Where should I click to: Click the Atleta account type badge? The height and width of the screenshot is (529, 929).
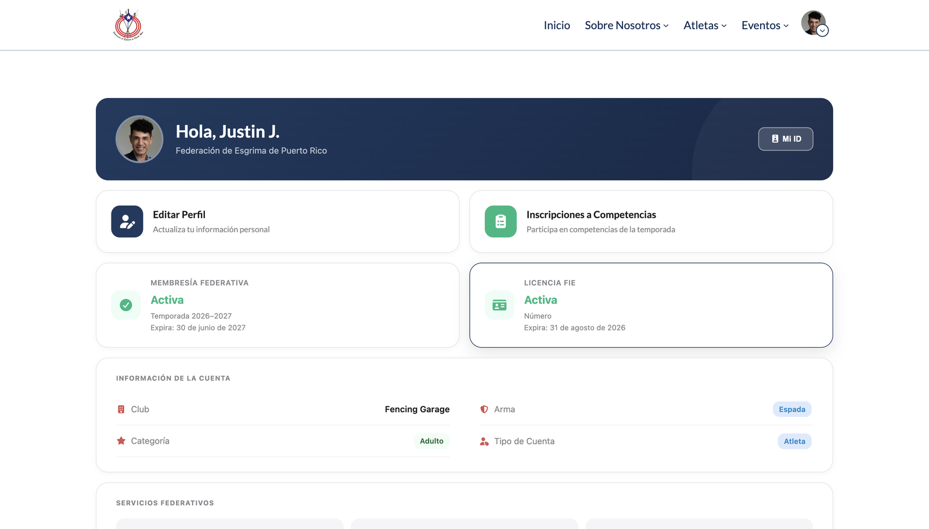pos(794,441)
